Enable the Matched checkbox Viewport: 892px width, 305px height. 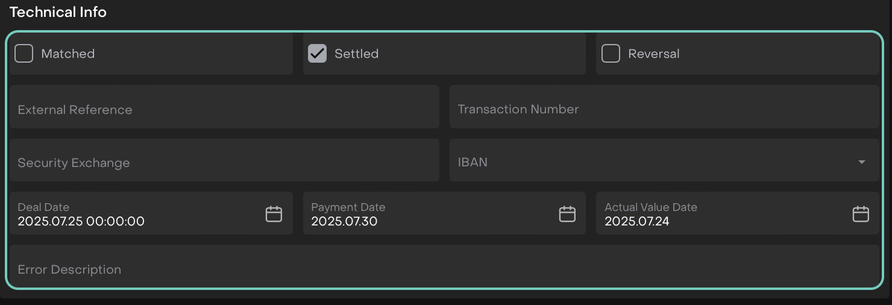click(24, 54)
